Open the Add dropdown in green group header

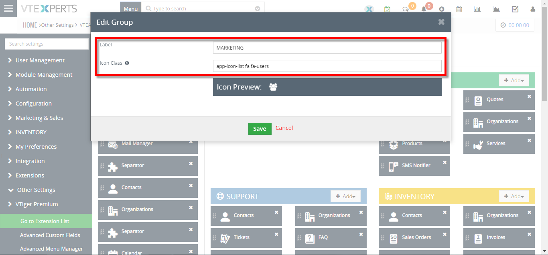point(514,80)
